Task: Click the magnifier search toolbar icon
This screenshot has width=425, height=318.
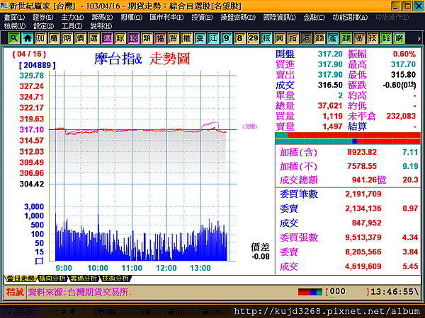Action: (14, 38)
